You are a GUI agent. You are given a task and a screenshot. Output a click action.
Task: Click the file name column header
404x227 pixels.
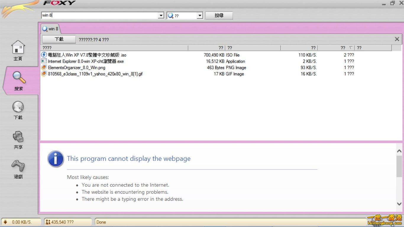(x=114, y=48)
